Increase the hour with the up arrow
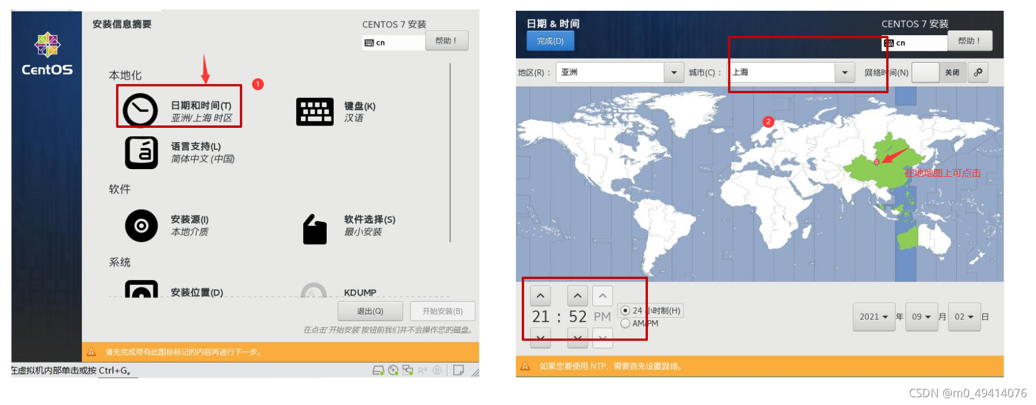 pos(540,296)
